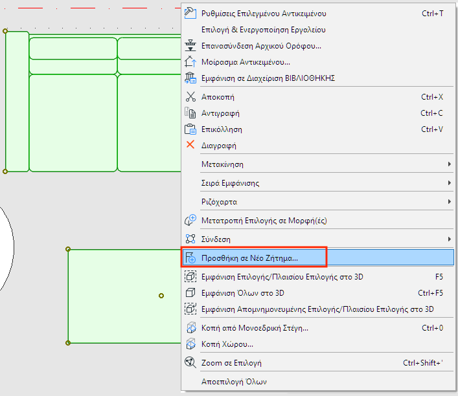Open Εμφάνιση σε Διαχείριση ΒΙΒΛΙΟΘΗΚΗΣ

pyautogui.click(x=317, y=78)
